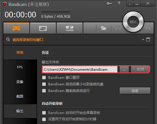Click the pause icon beside REC
This screenshot has width=157, height=124.
tap(148, 28)
